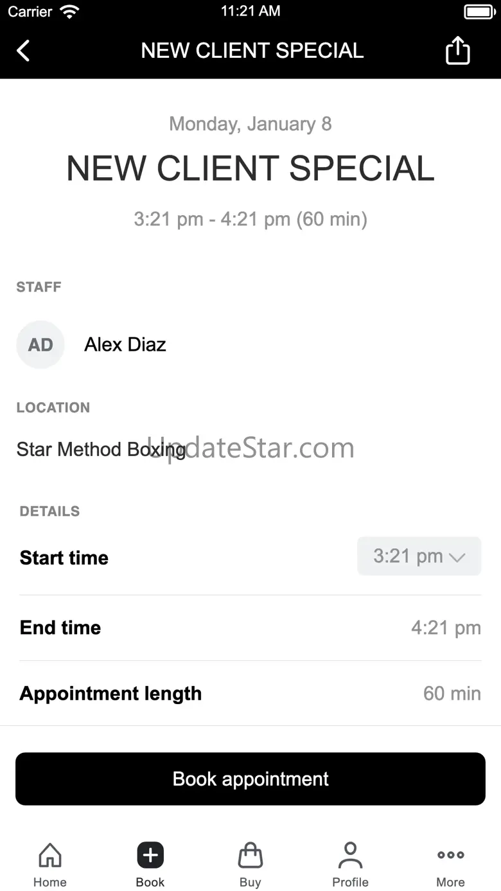The width and height of the screenshot is (501, 891).
Task: Tap the Book plus icon
Action: 150,856
